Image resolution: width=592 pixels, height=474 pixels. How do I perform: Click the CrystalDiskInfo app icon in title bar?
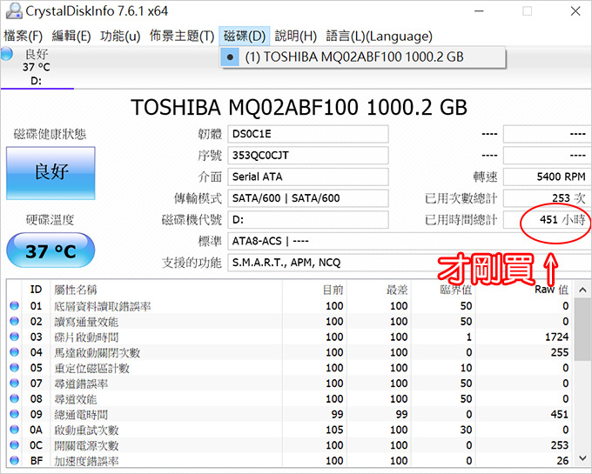click(x=14, y=10)
